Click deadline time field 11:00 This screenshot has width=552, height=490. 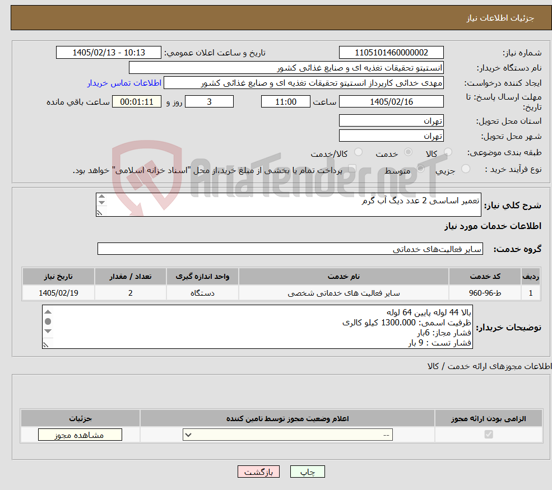(x=285, y=102)
